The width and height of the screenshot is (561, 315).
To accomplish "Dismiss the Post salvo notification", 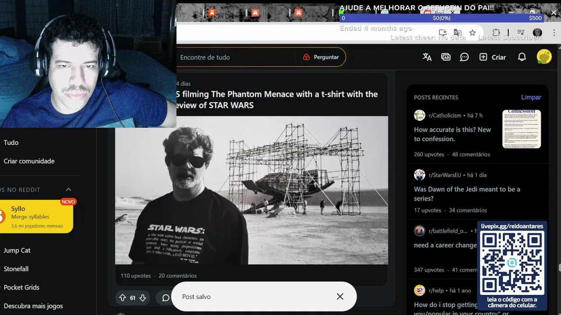I will (x=340, y=297).
